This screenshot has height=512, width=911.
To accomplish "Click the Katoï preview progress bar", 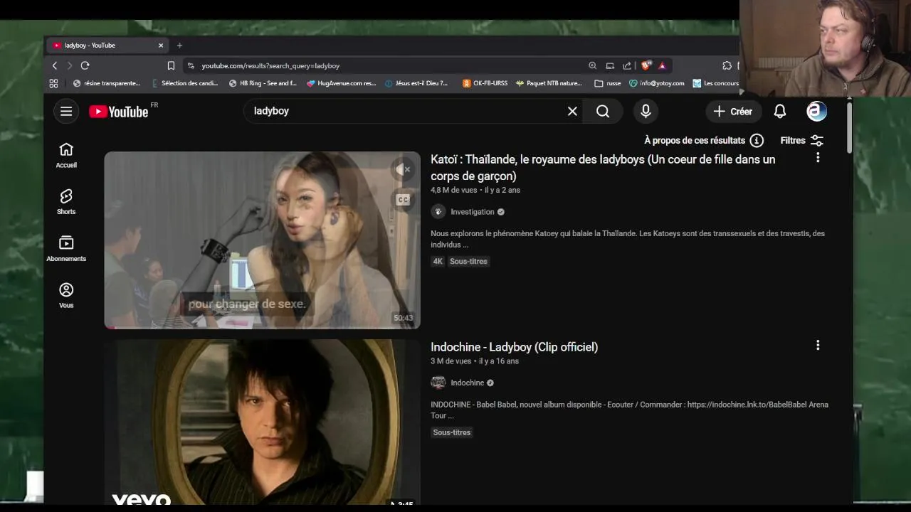I will 262,327.
